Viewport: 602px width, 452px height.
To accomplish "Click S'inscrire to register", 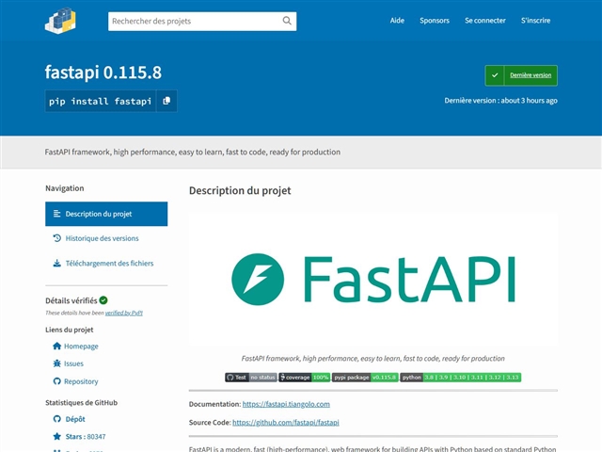I will (x=535, y=21).
